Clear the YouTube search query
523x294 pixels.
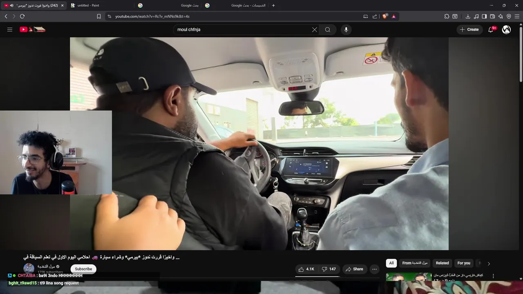click(315, 29)
